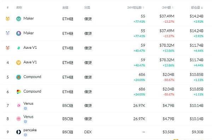Click the silver second-place medal icon
The image size is (212, 140).
pyautogui.click(x=7, y=33)
